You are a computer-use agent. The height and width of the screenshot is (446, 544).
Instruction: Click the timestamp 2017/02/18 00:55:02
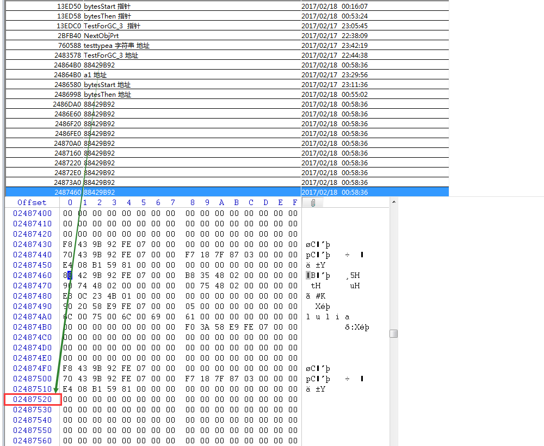coord(335,94)
